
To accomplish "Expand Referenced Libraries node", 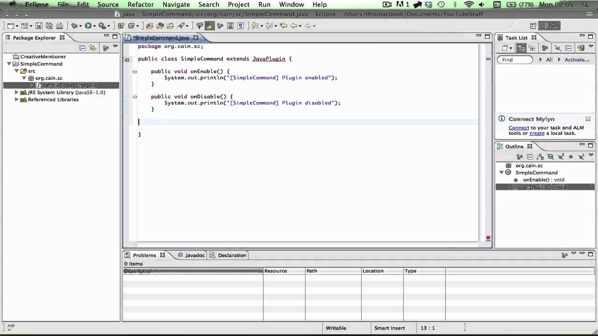I will pyautogui.click(x=17, y=99).
